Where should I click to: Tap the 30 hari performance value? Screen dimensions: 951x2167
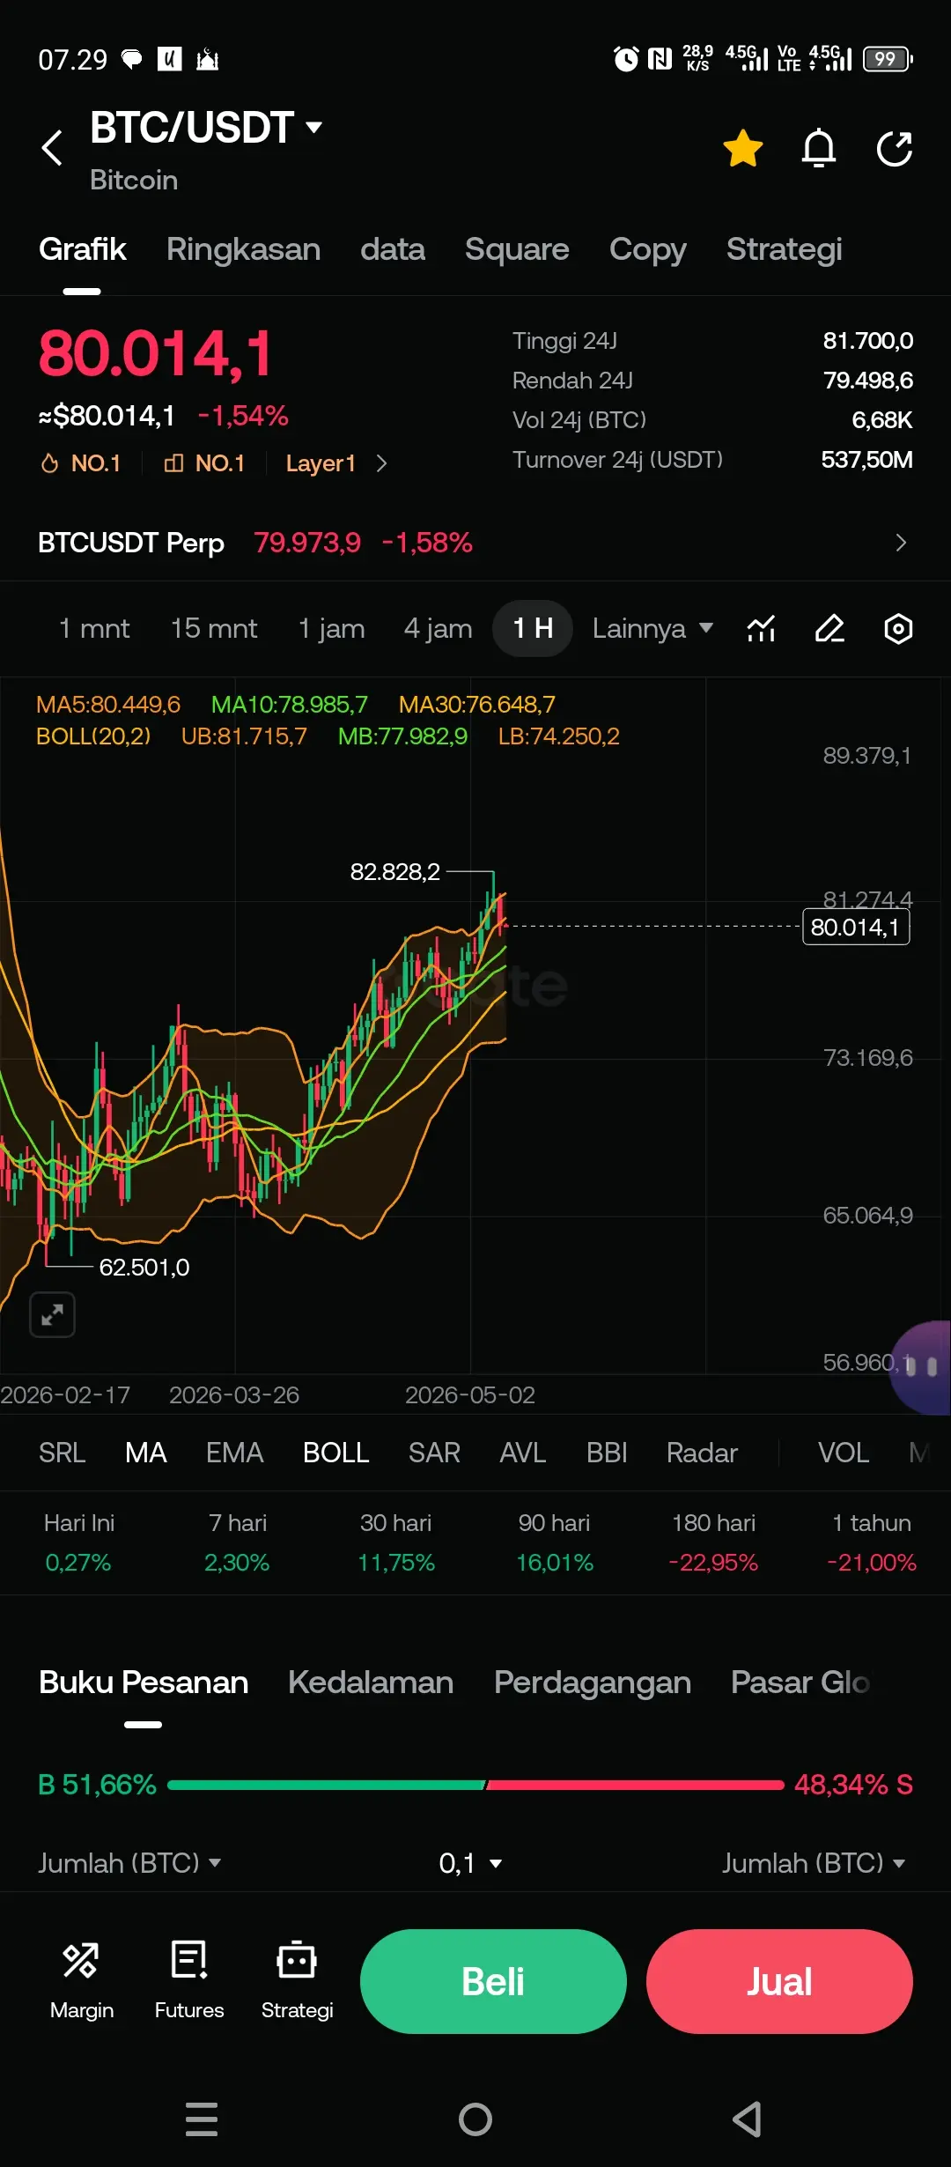tap(396, 1563)
